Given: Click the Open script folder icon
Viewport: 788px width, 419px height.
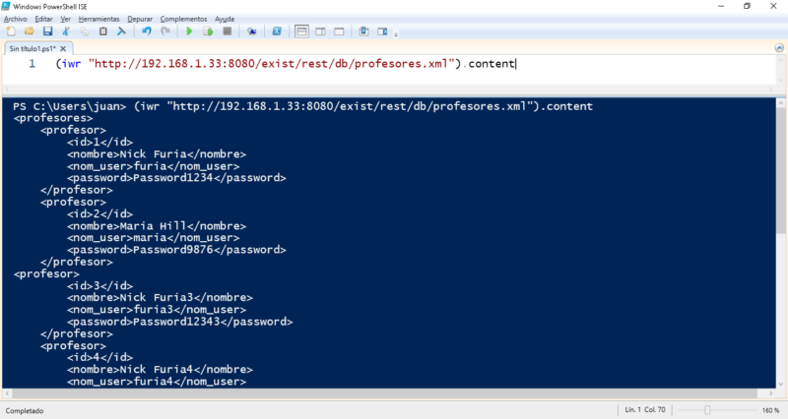Looking at the screenshot, I should (x=30, y=31).
